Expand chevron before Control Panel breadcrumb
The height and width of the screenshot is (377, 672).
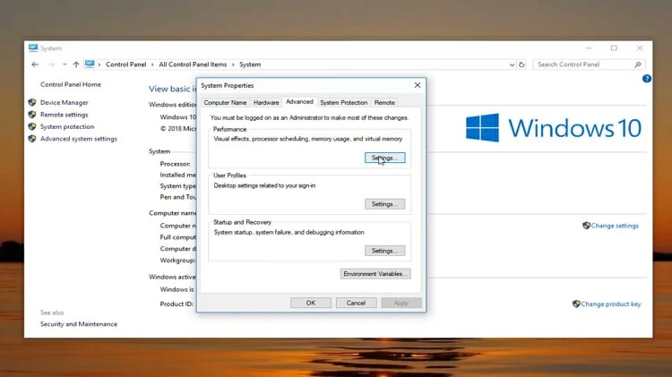click(99, 64)
